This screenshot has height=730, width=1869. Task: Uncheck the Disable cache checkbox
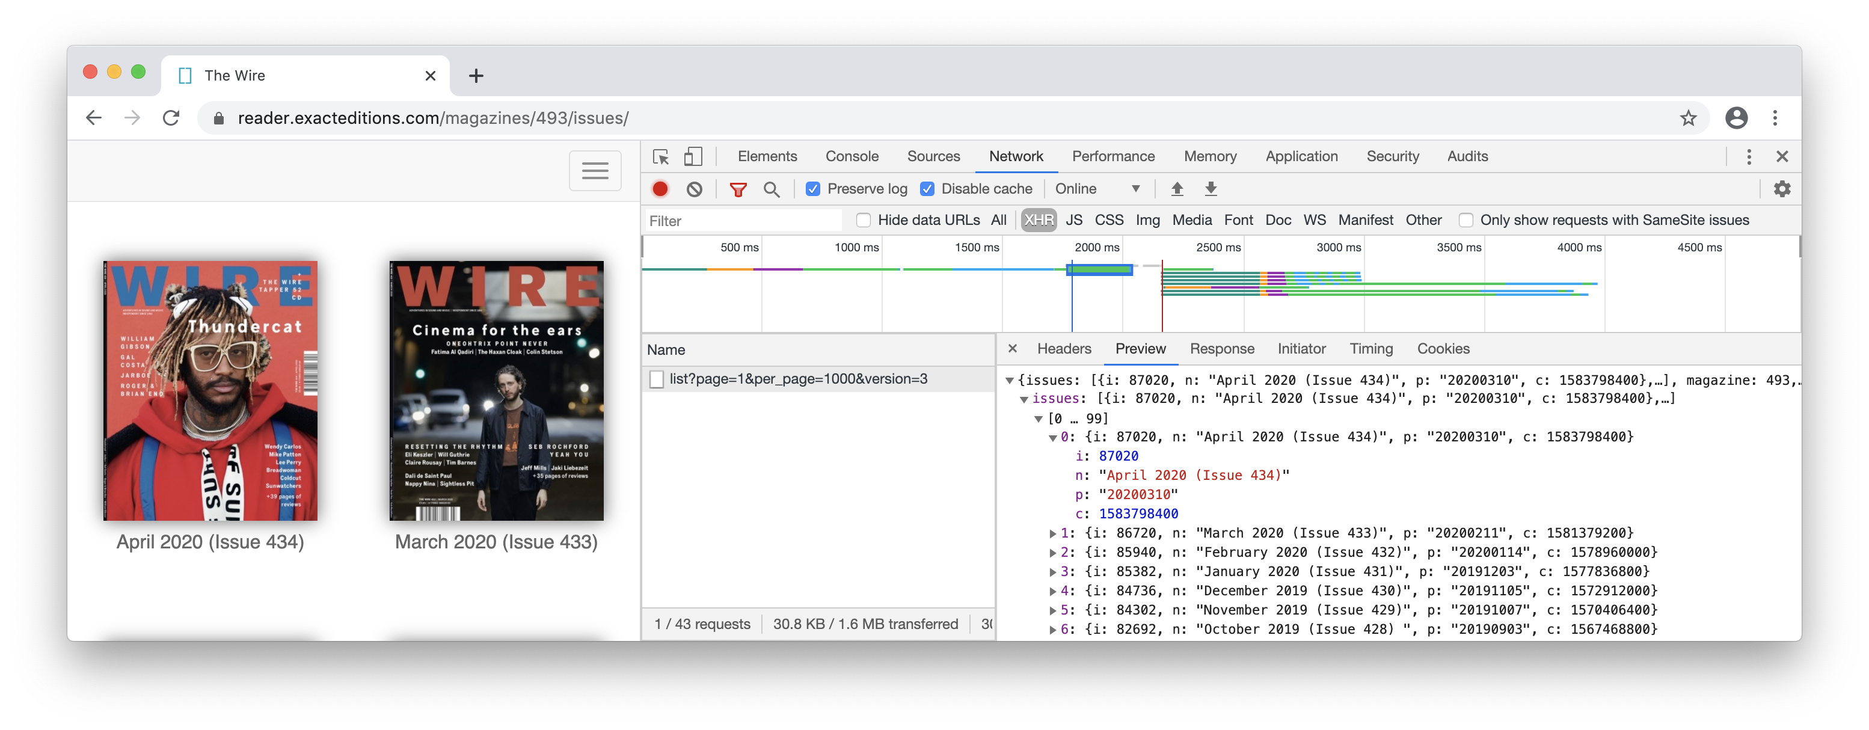(927, 189)
